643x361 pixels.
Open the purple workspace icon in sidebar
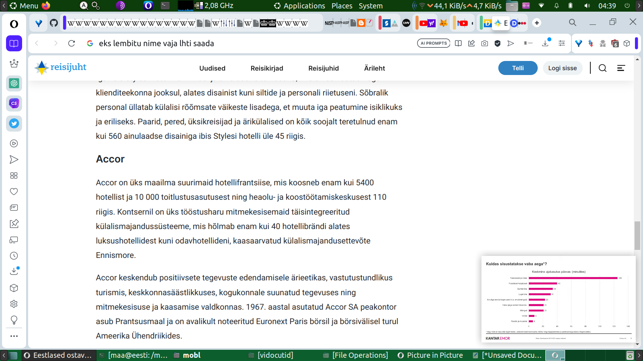click(14, 43)
